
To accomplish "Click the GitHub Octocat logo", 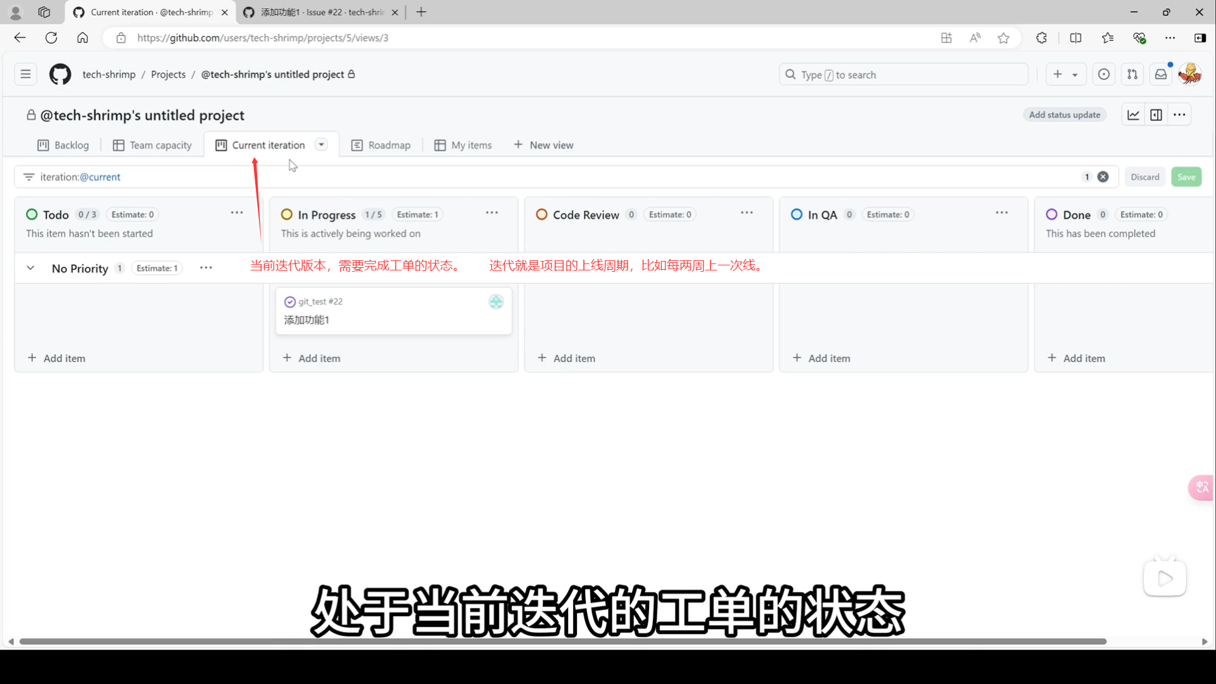I will [60, 74].
